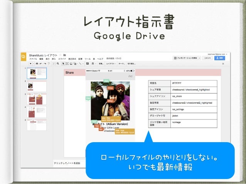Select slide 3 thumbnail in filmstrip

pos(37,99)
